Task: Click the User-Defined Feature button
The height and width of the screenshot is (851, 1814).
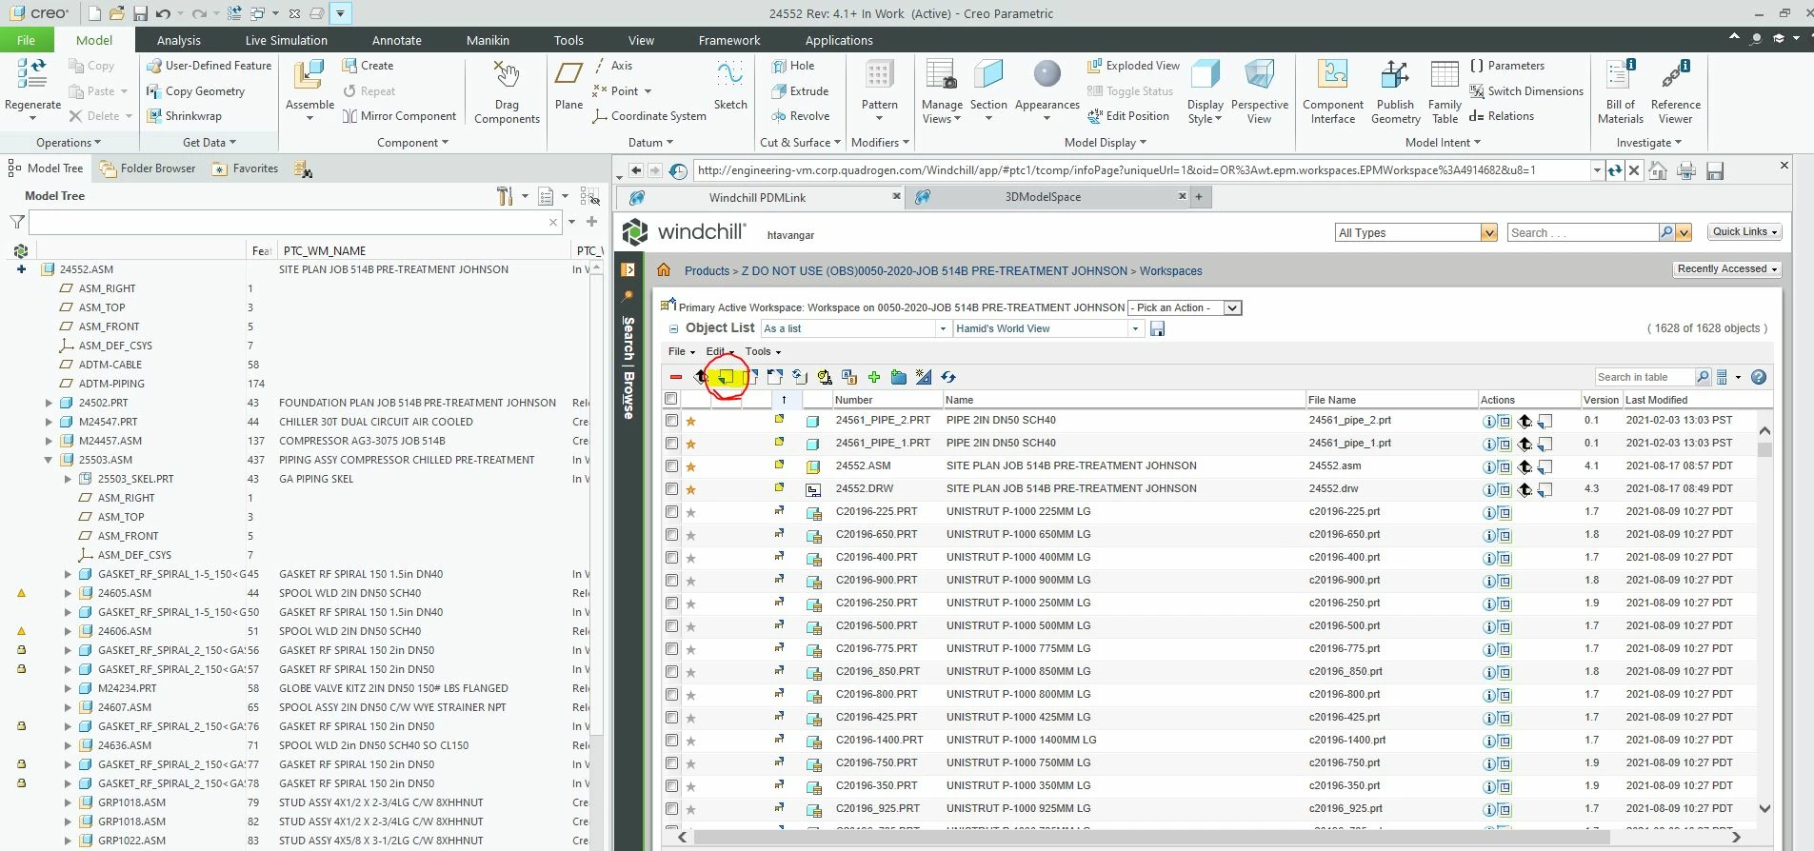Action: point(209,66)
